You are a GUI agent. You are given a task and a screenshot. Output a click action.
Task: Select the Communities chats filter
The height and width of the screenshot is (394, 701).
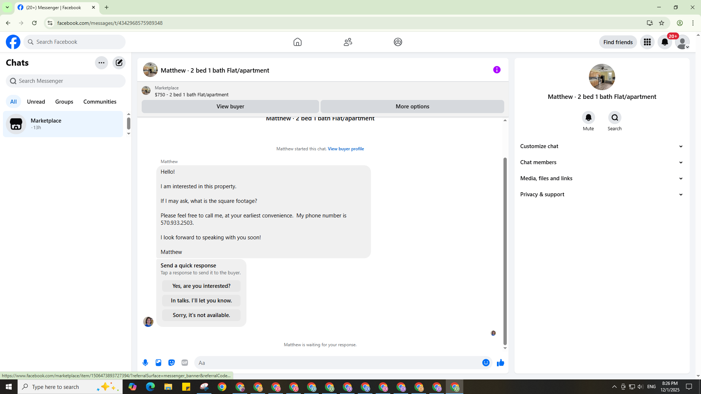coord(100,102)
